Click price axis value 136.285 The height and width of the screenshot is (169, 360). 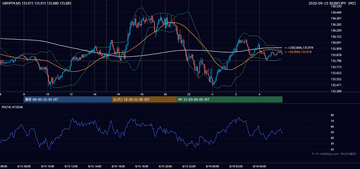click(x=336, y=25)
